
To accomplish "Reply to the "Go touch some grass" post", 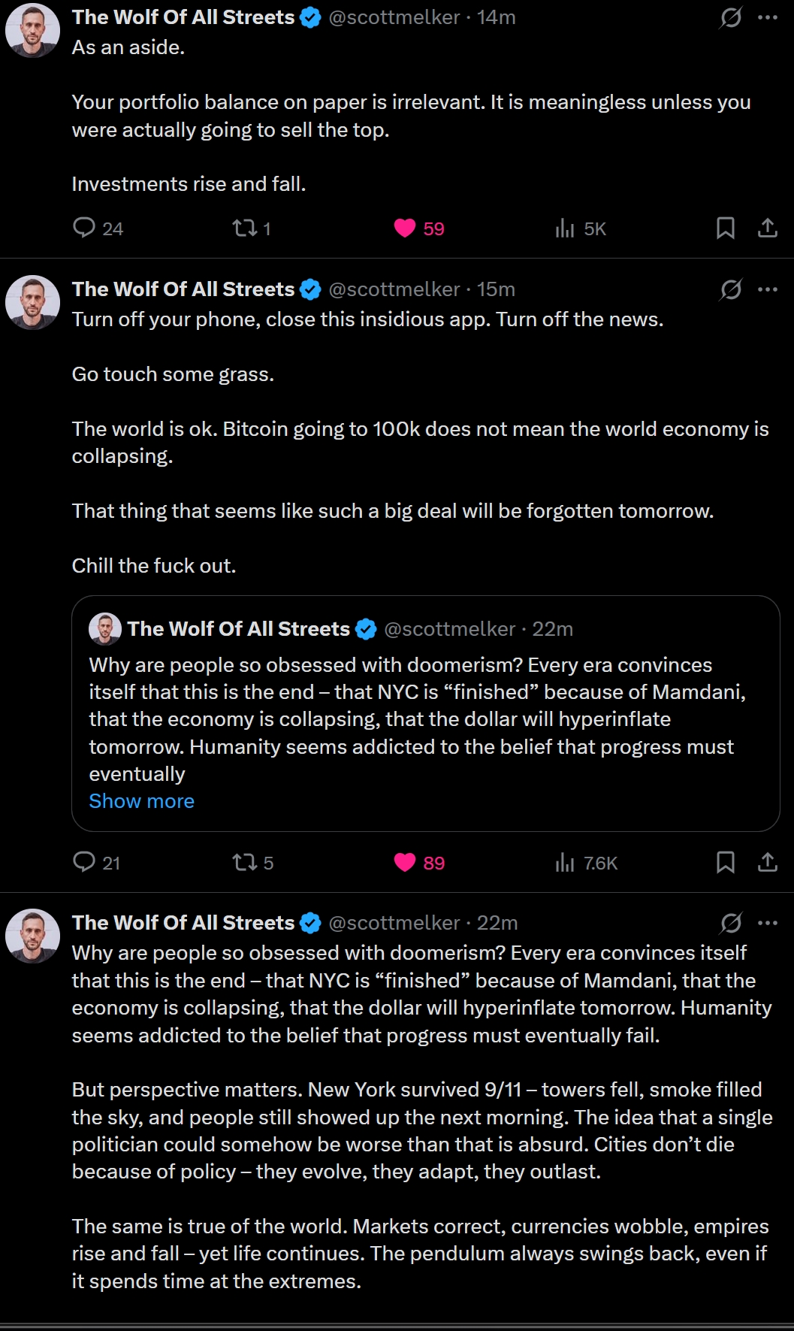I will [x=84, y=862].
